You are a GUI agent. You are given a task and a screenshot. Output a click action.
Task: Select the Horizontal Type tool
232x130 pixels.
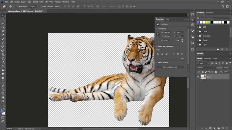point(3,82)
